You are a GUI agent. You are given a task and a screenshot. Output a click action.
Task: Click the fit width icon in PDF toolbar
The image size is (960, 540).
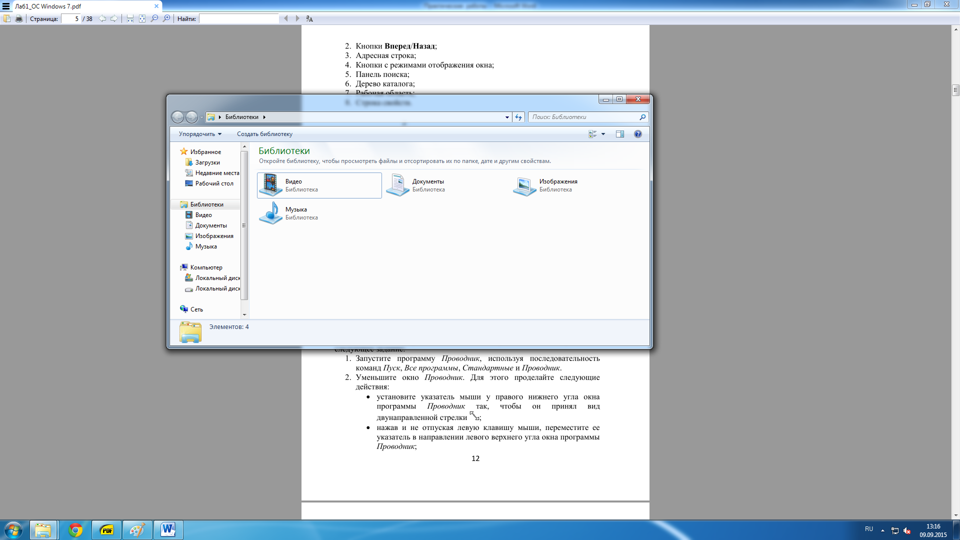[130, 18]
